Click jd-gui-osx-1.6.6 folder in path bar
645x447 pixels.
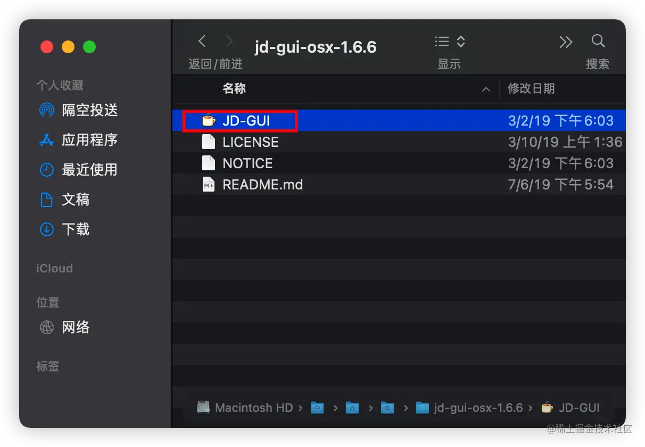click(x=478, y=408)
